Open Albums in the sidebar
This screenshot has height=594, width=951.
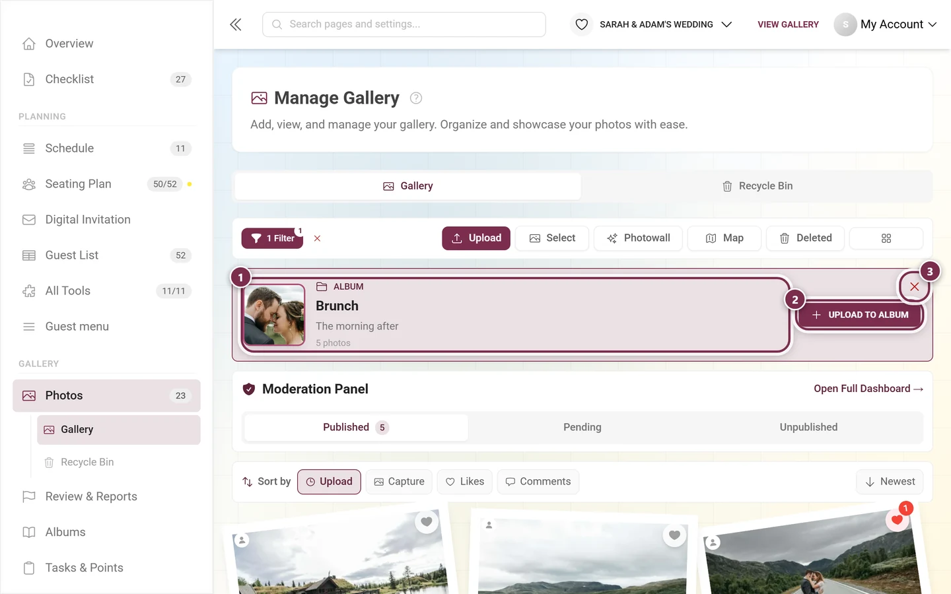106,533
